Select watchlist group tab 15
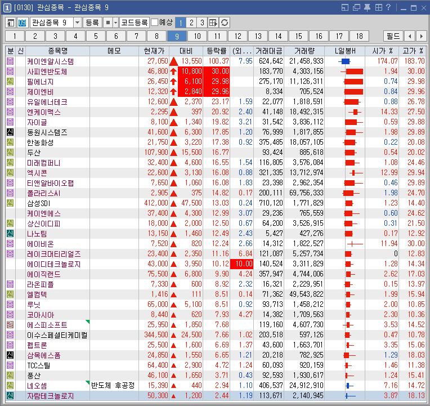 click(x=299, y=36)
